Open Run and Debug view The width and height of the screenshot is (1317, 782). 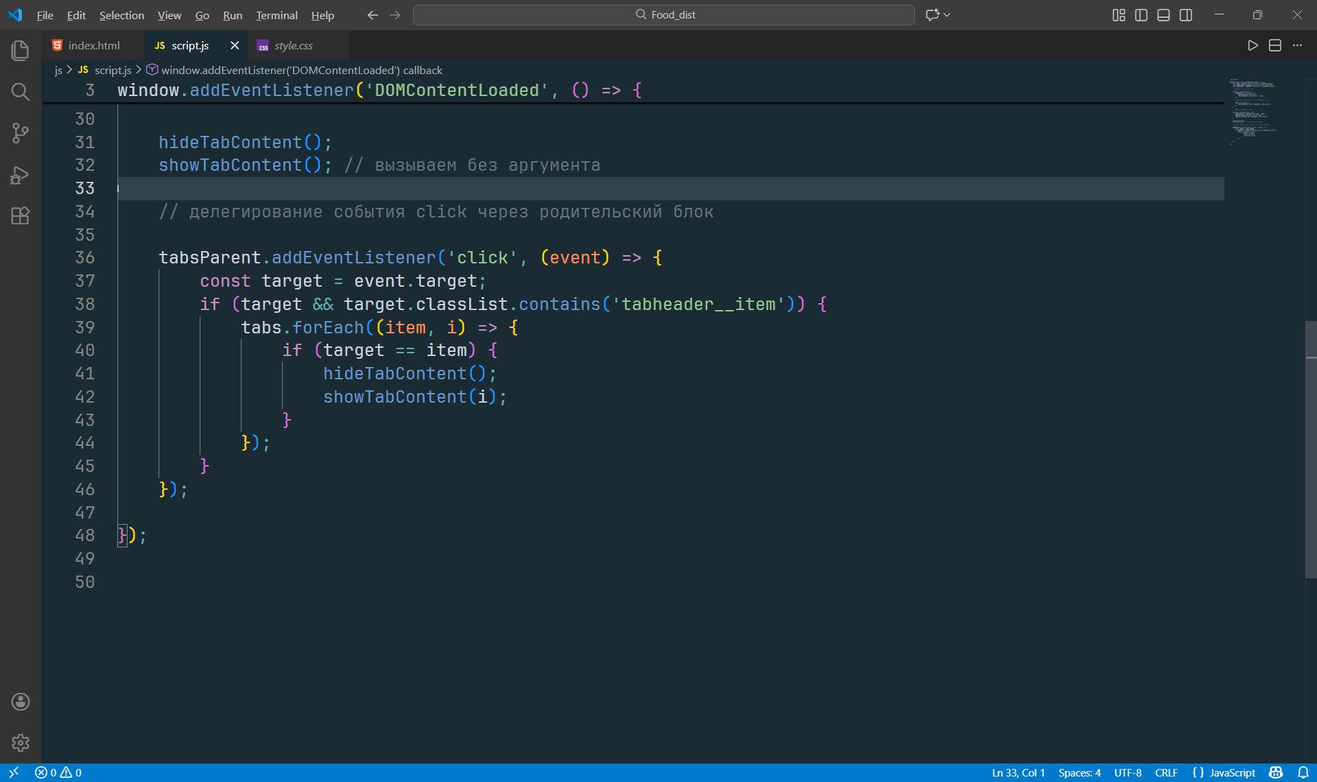[21, 175]
